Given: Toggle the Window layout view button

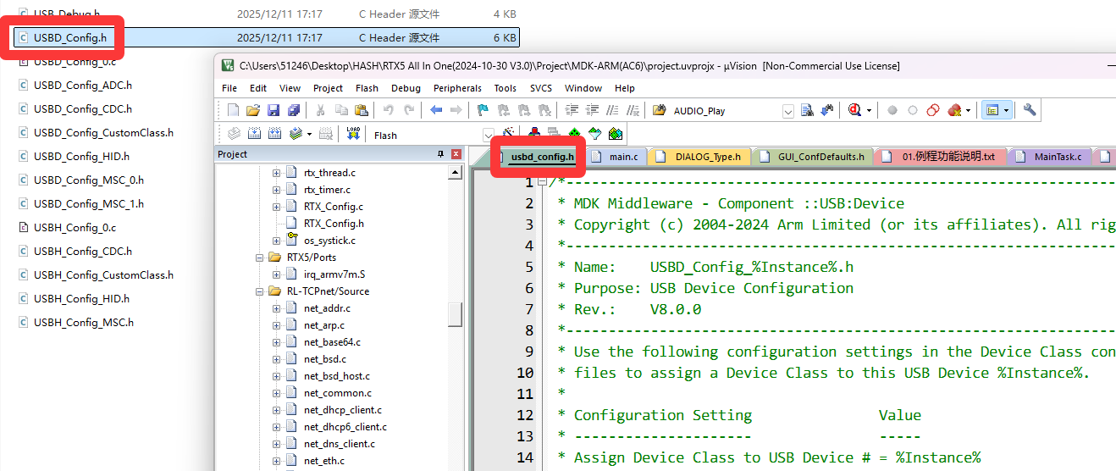Looking at the screenshot, I should point(992,110).
